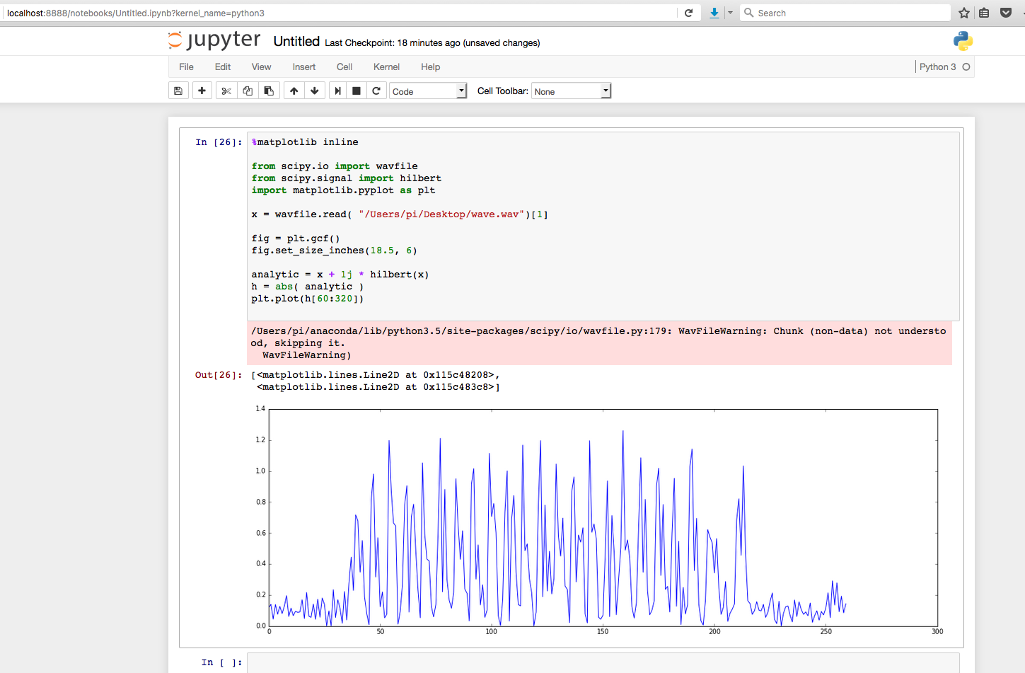Interrupt kernel with the stop icon
This screenshot has height=673, width=1025.
[357, 91]
